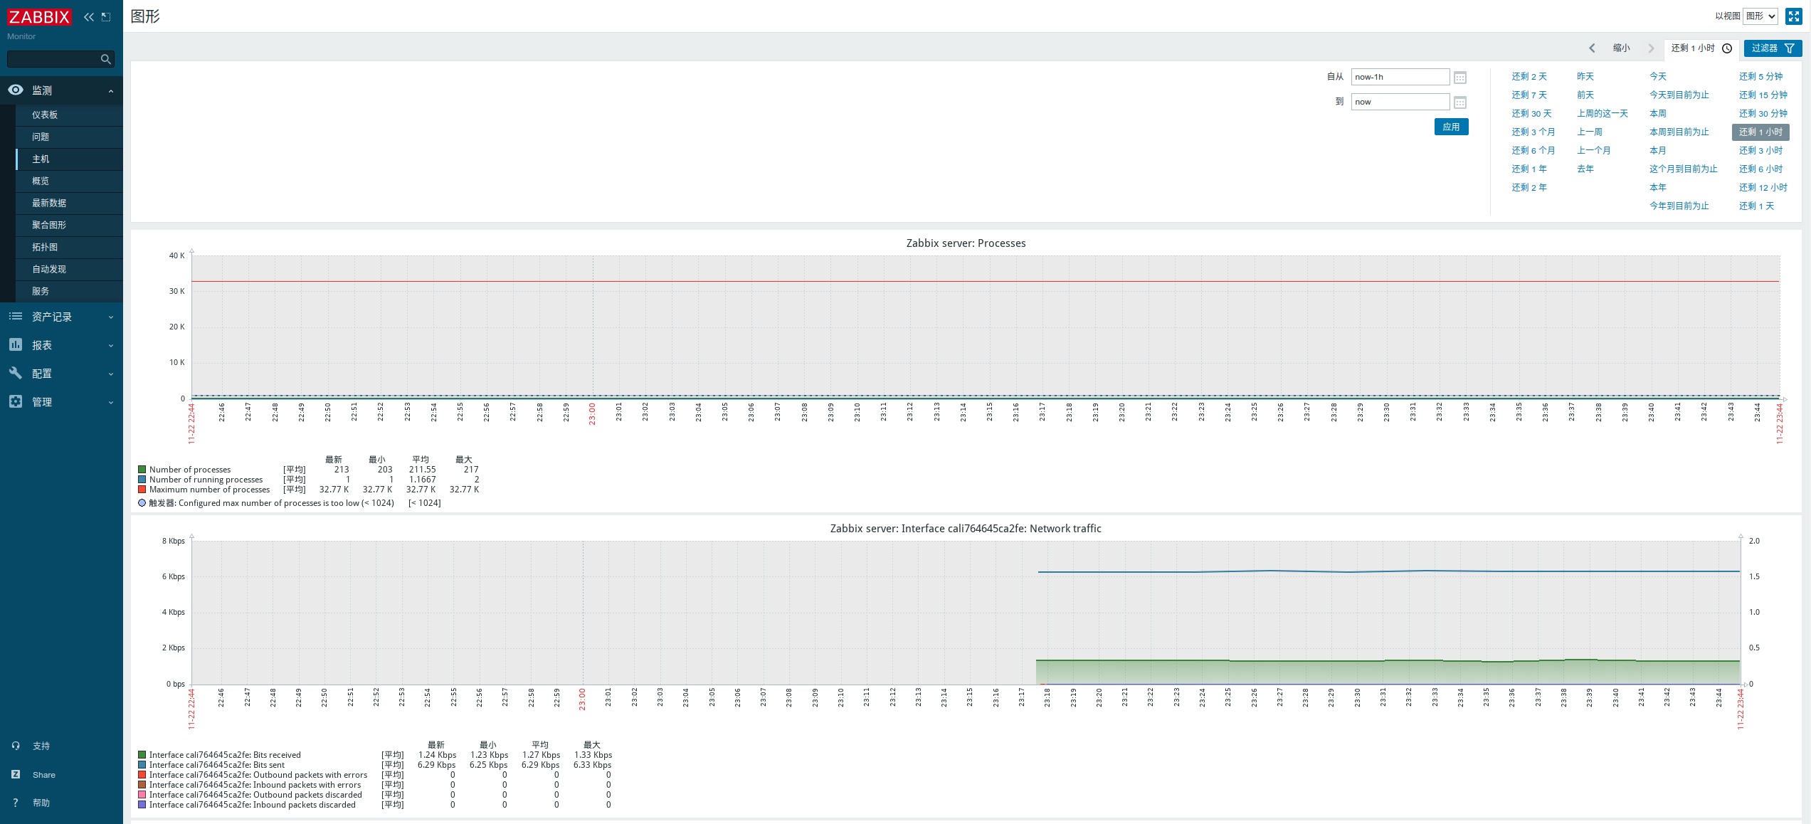This screenshot has height=824, width=1811.
Task: Go to previous time period arrow
Action: 1592,48
